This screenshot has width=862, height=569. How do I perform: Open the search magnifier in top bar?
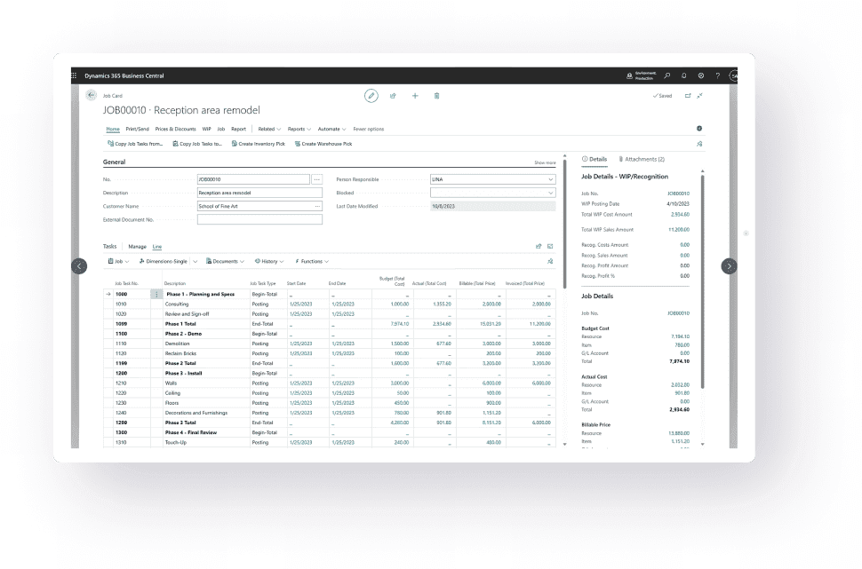pos(667,75)
